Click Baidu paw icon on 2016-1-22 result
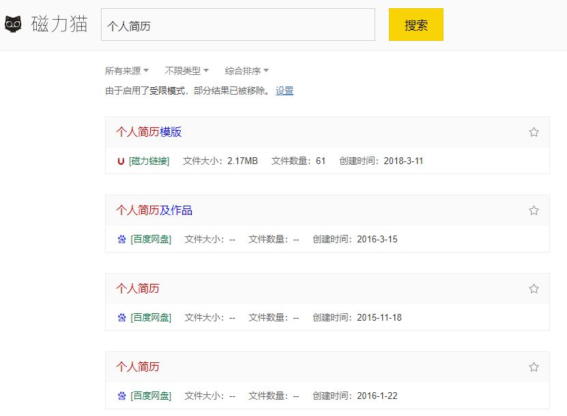Viewport: 567px width, 416px height. point(121,396)
